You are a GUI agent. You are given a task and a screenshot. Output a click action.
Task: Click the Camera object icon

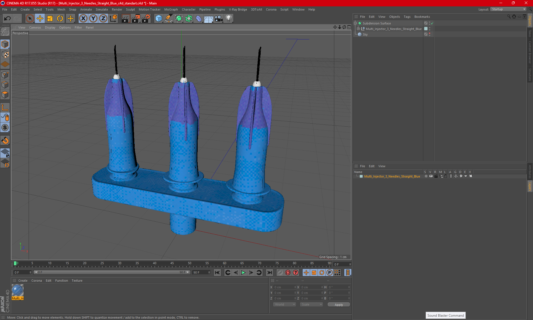[x=218, y=19]
